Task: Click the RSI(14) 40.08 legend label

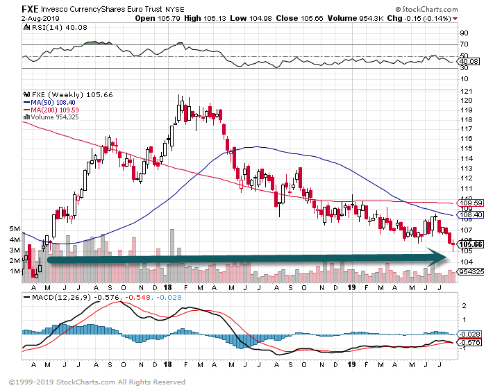Action: tap(59, 28)
